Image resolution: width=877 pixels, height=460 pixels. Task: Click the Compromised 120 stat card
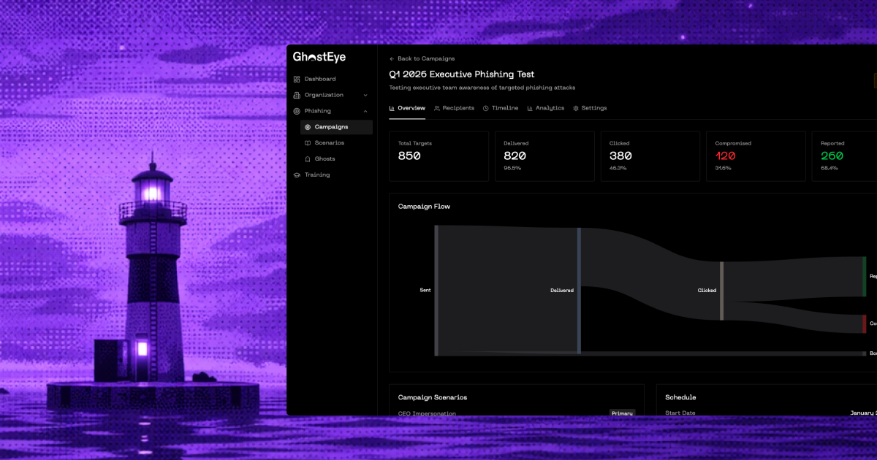click(756, 156)
